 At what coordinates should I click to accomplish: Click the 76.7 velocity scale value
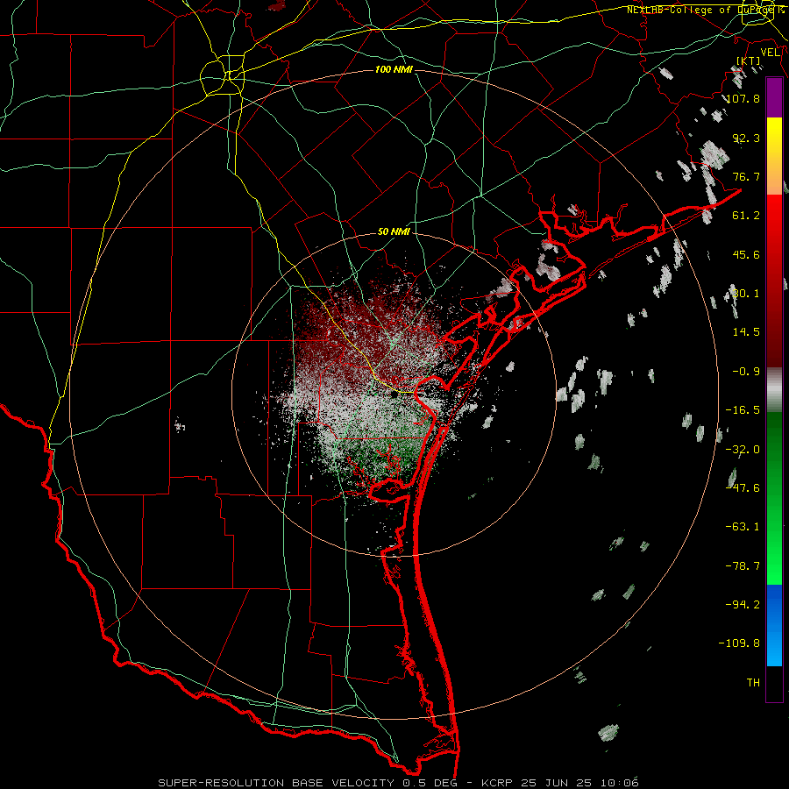tap(746, 176)
